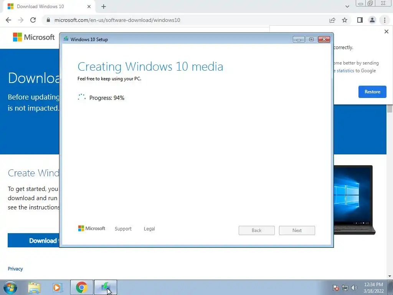Click Chrome forward navigation arrow

(21, 20)
